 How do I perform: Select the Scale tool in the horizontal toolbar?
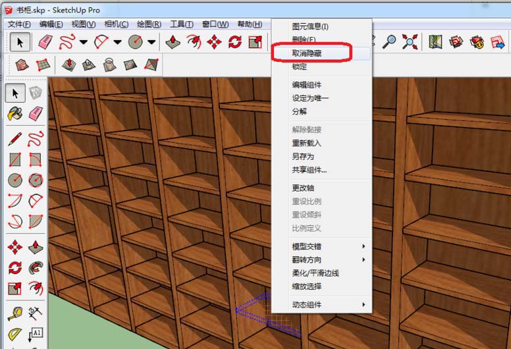(255, 42)
